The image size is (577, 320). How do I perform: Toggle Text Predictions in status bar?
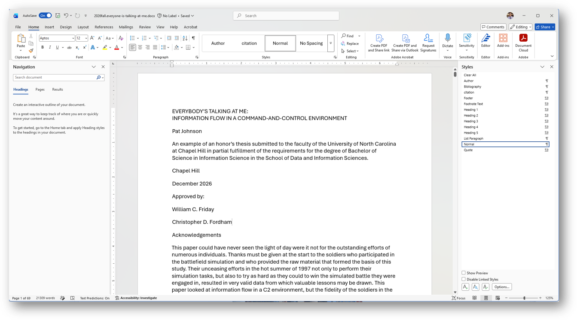(x=95, y=298)
